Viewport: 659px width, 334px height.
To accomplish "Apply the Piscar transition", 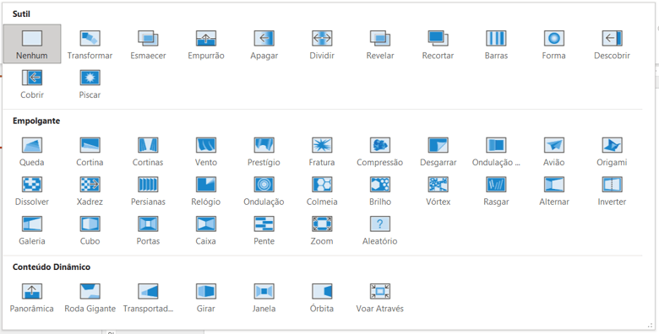I will [x=90, y=83].
